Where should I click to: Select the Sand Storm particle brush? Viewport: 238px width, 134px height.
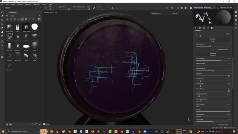click(x=18, y=57)
